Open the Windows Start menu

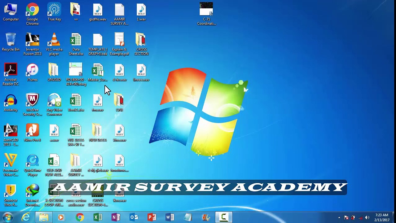tap(7, 217)
